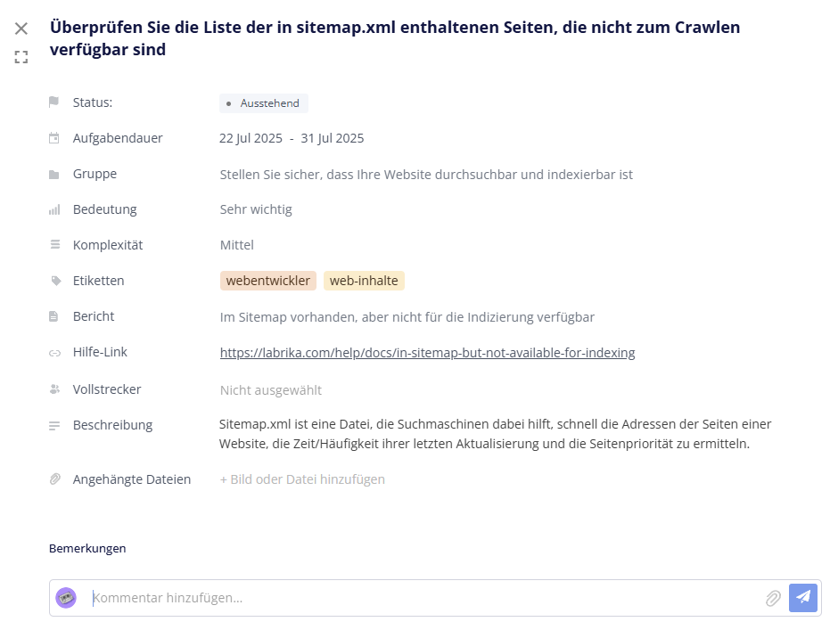
Task: Attach file using paperclip in comment box
Action: coord(773,598)
